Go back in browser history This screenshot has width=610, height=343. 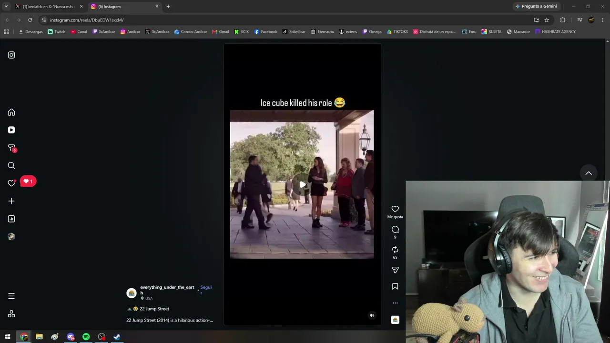7,20
